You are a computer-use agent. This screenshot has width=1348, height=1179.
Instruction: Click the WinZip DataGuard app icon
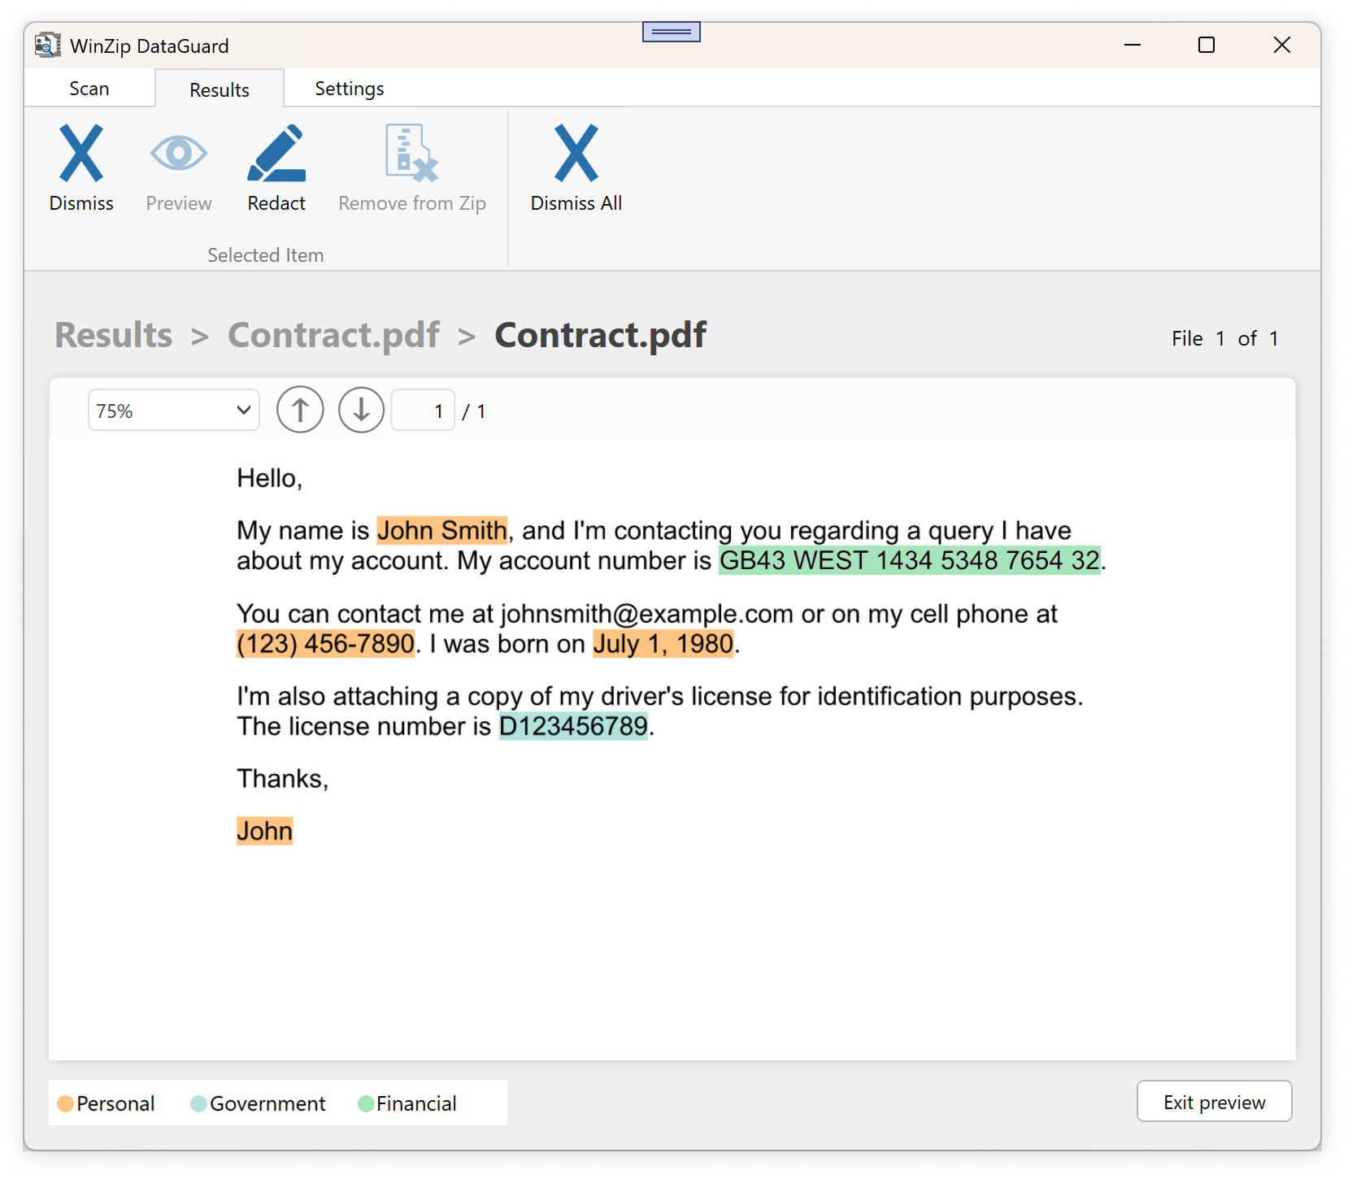(47, 46)
